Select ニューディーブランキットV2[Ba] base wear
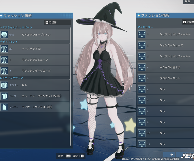Image resolution: width=194 pixels, height=161 pixels. [x=35, y=96]
